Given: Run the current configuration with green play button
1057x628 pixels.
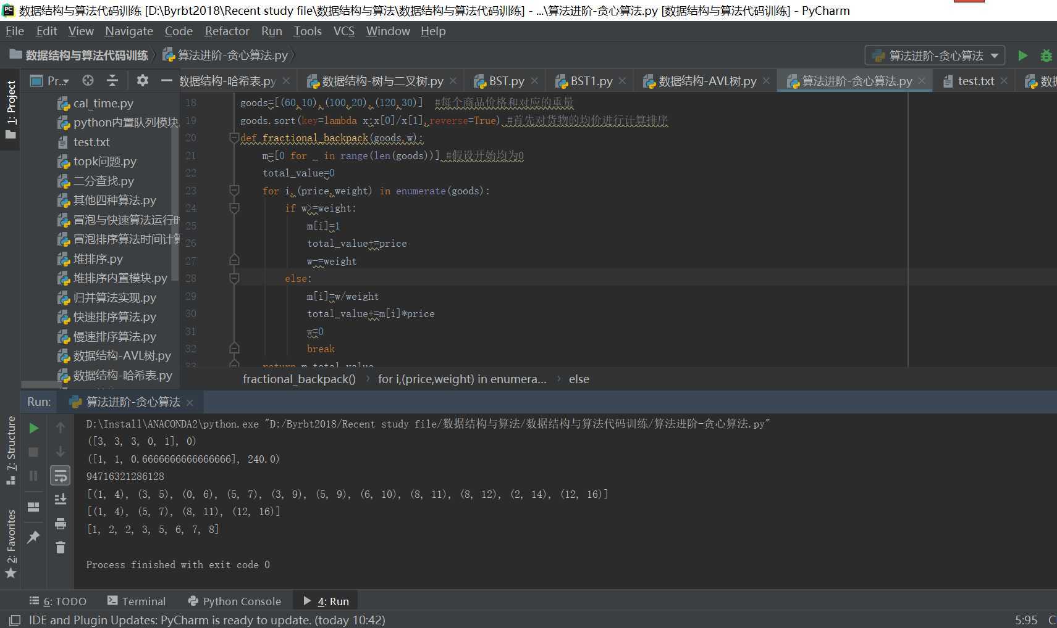Looking at the screenshot, I should pos(1022,56).
